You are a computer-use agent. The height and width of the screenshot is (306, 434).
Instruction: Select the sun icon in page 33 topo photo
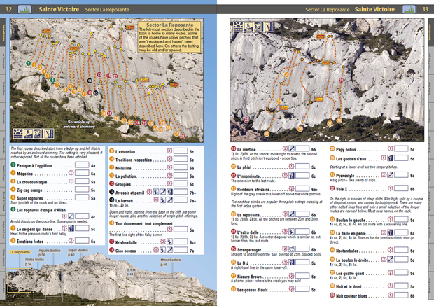[238, 27]
